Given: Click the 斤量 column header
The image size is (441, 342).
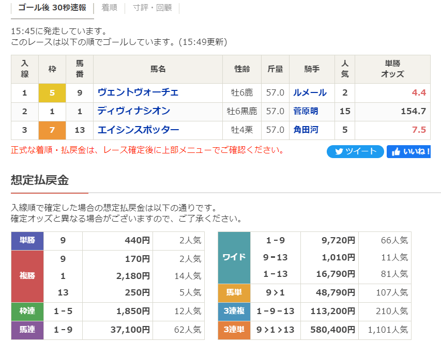Looking at the screenshot, I should (275, 69).
